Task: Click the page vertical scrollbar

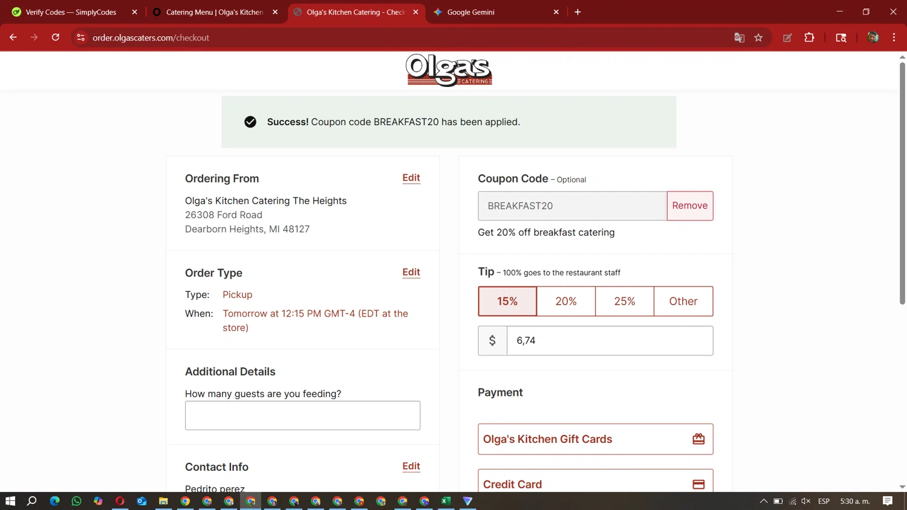Action: [902, 183]
